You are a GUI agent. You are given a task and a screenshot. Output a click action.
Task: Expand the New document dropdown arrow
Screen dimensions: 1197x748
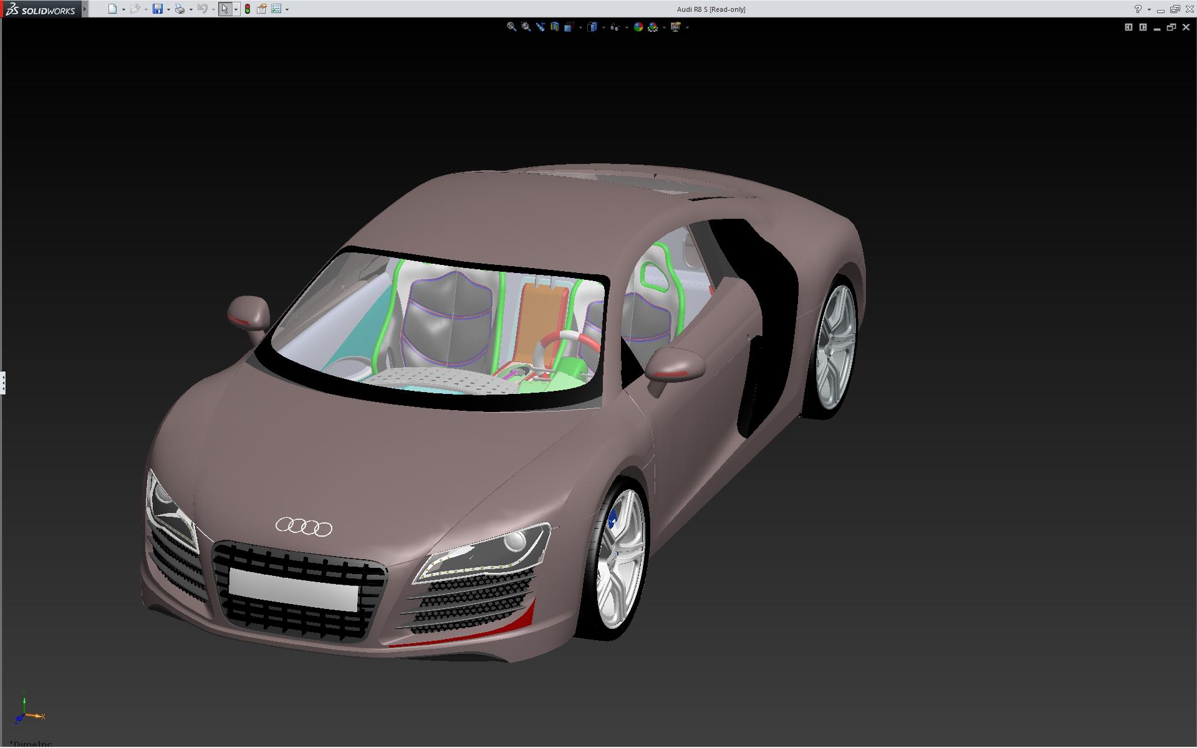[x=123, y=9]
